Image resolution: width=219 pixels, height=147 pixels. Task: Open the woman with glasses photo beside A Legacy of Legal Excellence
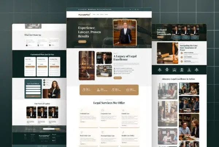[104, 58]
